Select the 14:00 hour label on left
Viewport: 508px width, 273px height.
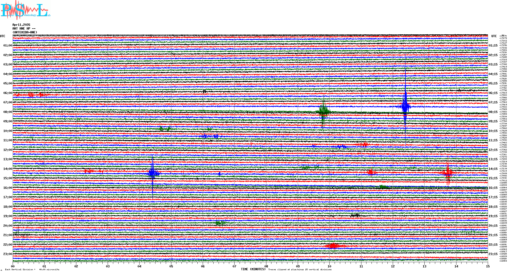8,169
